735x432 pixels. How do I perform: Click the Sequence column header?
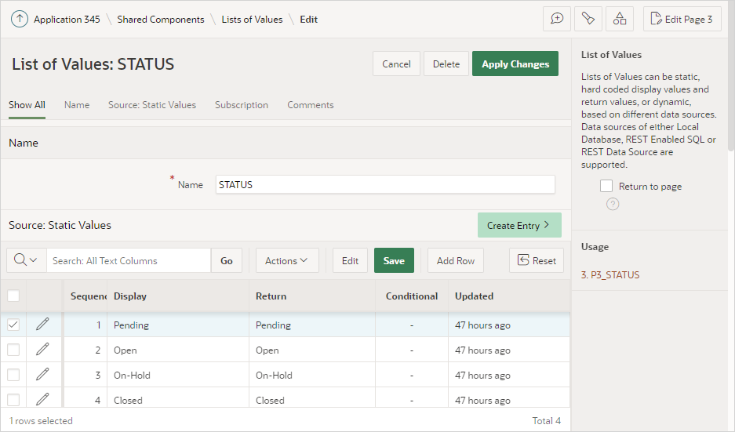(86, 296)
